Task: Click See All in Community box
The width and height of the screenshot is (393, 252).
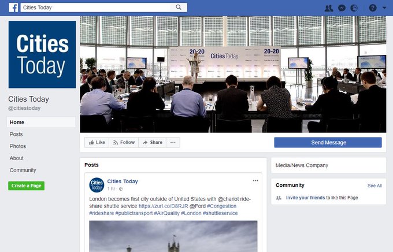Action: pos(375,186)
